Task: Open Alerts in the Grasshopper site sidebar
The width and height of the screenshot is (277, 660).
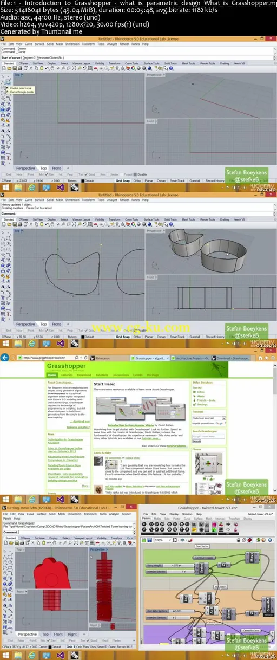Action: (x=201, y=396)
